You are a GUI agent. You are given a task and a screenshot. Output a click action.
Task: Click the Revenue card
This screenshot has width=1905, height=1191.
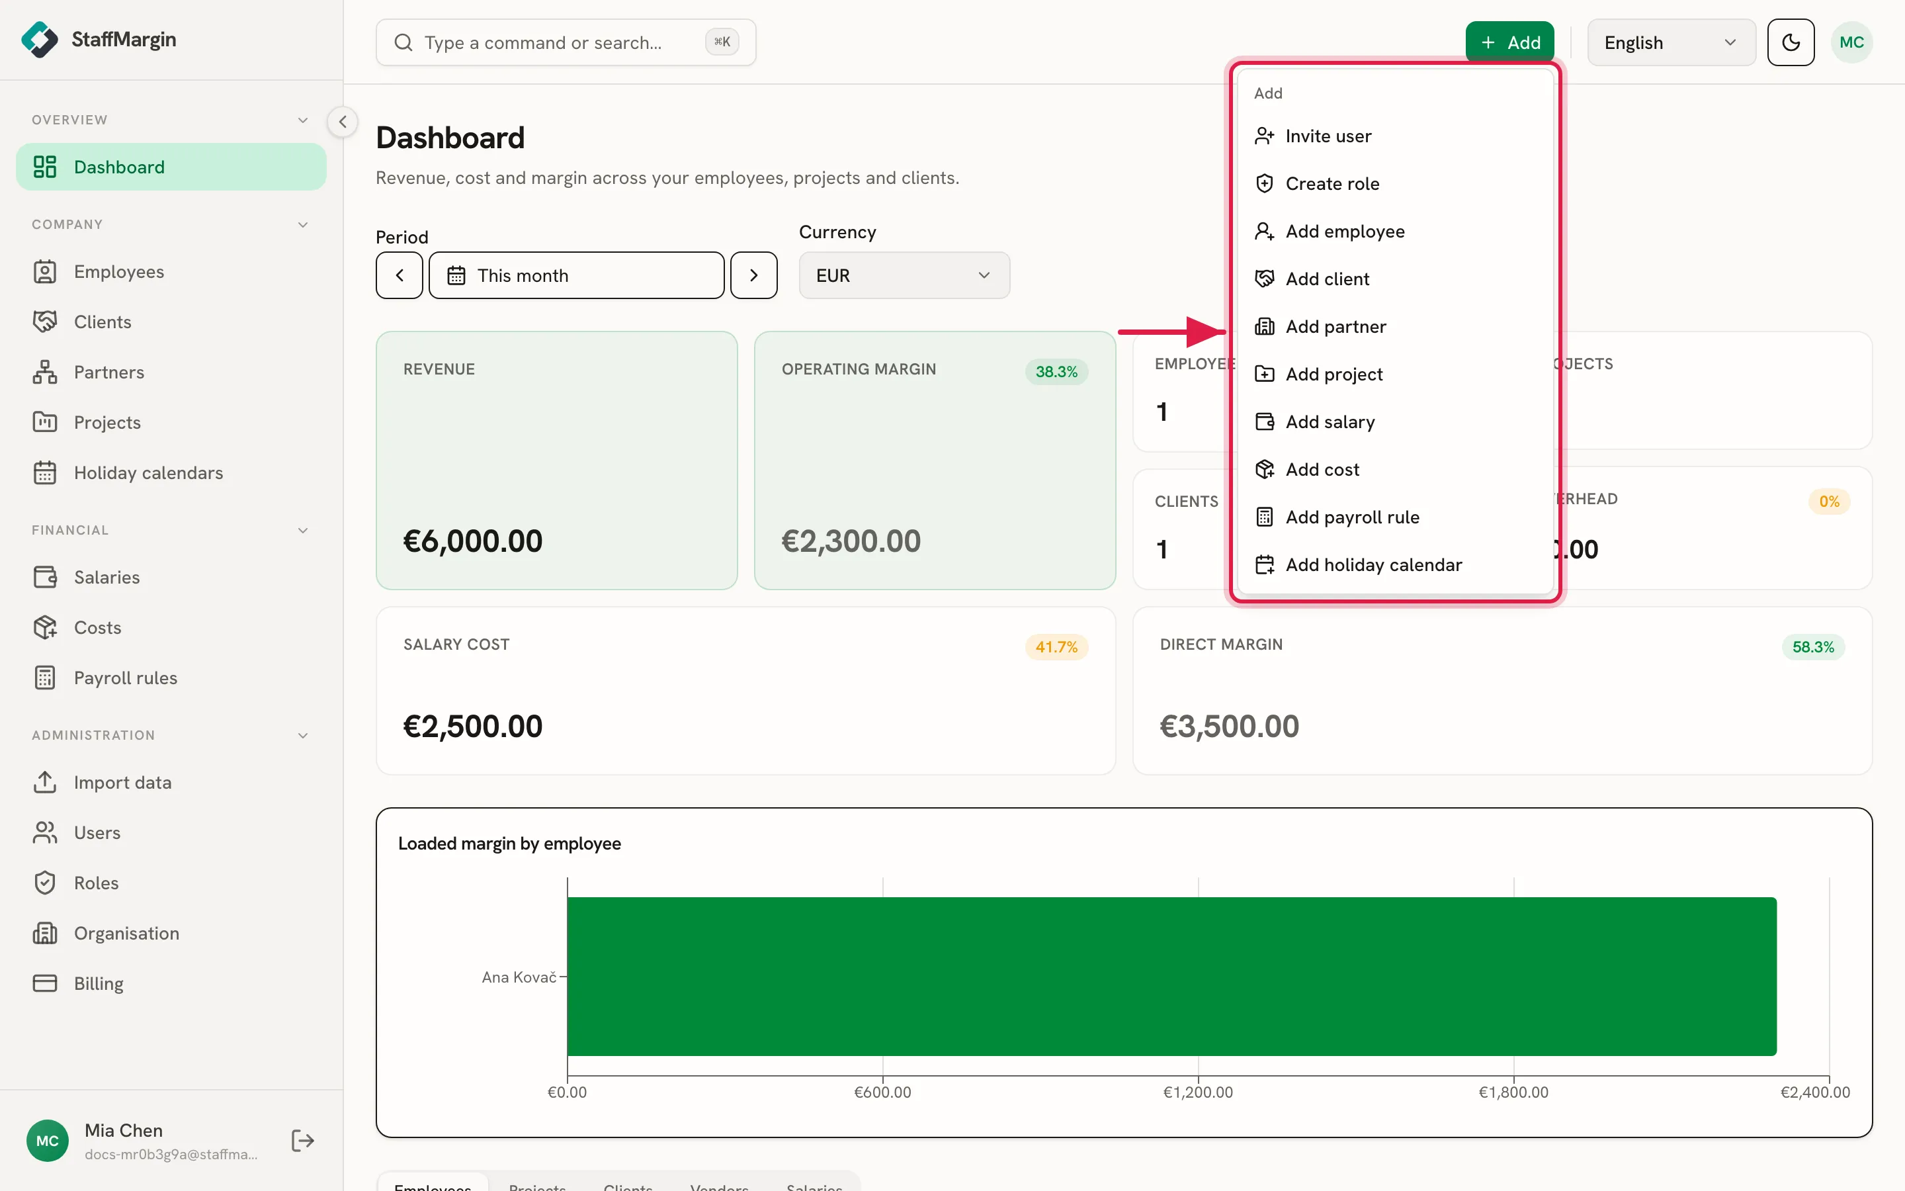click(556, 461)
